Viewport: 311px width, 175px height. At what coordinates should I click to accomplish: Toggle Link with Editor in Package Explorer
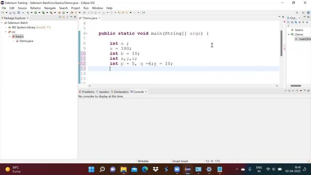click(x=64, y=17)
